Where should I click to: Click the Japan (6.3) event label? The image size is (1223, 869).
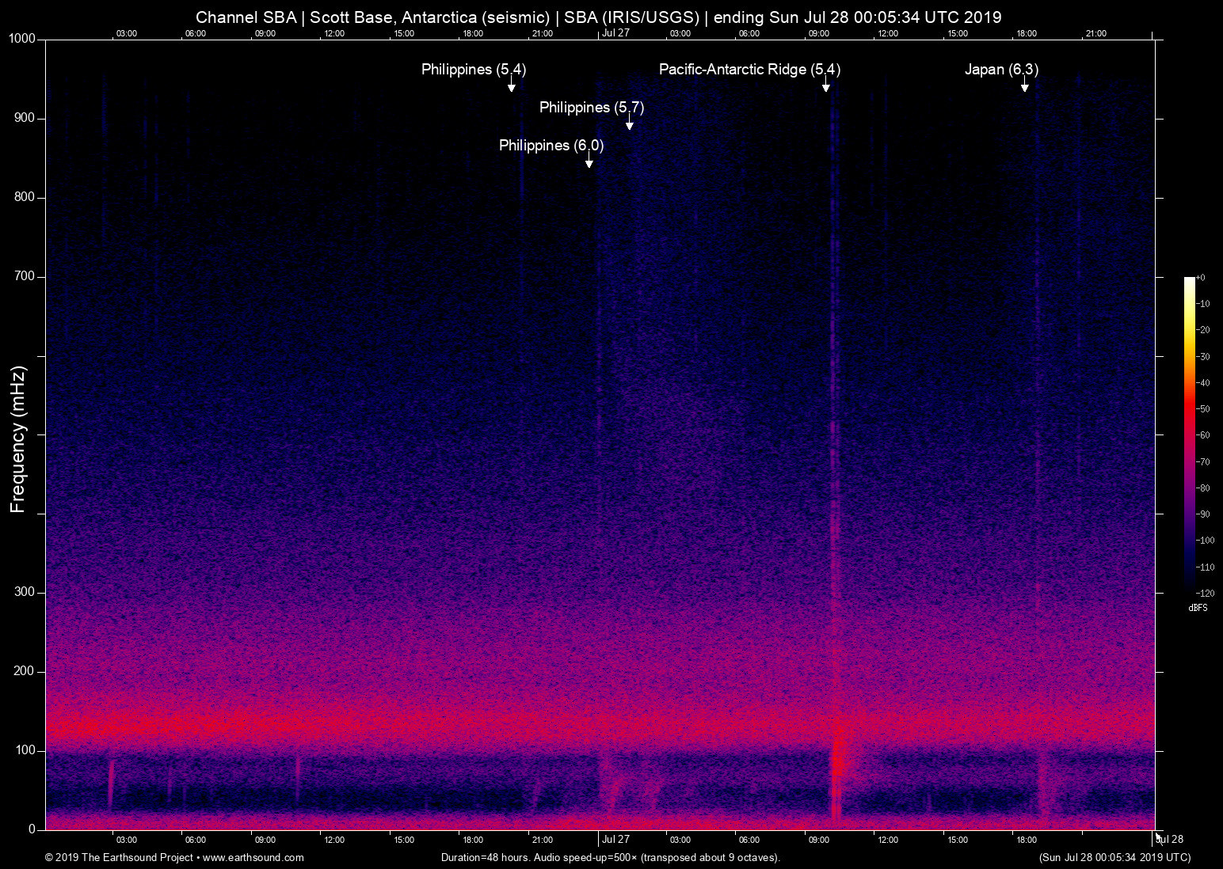pos(1001,70)
